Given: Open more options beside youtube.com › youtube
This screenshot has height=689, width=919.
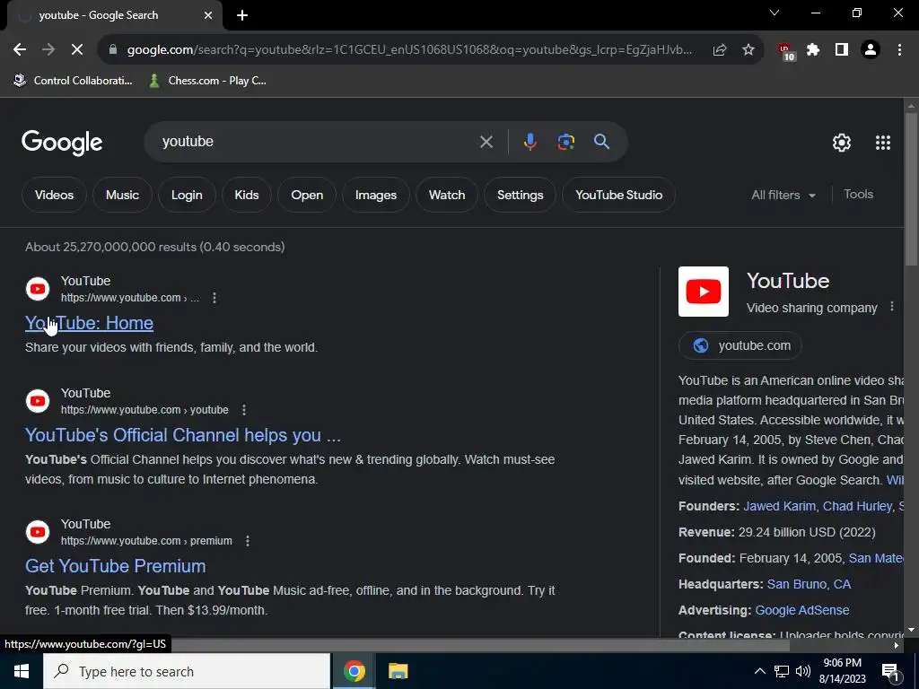Looking at the screenshot, I should point(244,409).
